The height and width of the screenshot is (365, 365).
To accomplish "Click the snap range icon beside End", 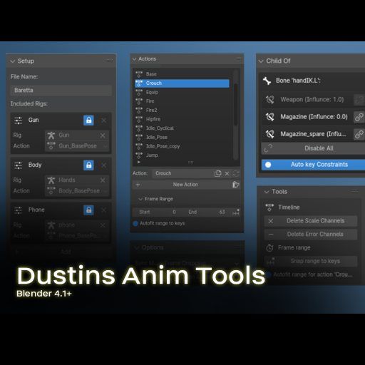I will tap(236, 212).
